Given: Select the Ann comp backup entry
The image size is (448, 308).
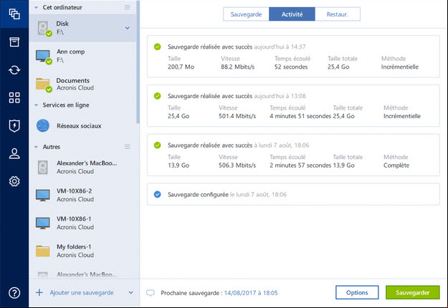Looking at the screenshot, I should point(82,56).
